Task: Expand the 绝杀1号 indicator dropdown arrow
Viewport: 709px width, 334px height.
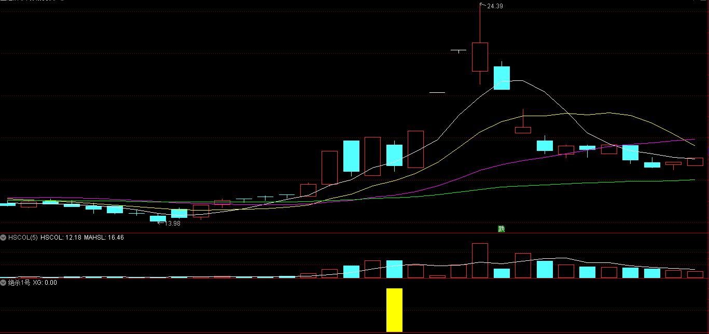Action: [x=4, y=283]
